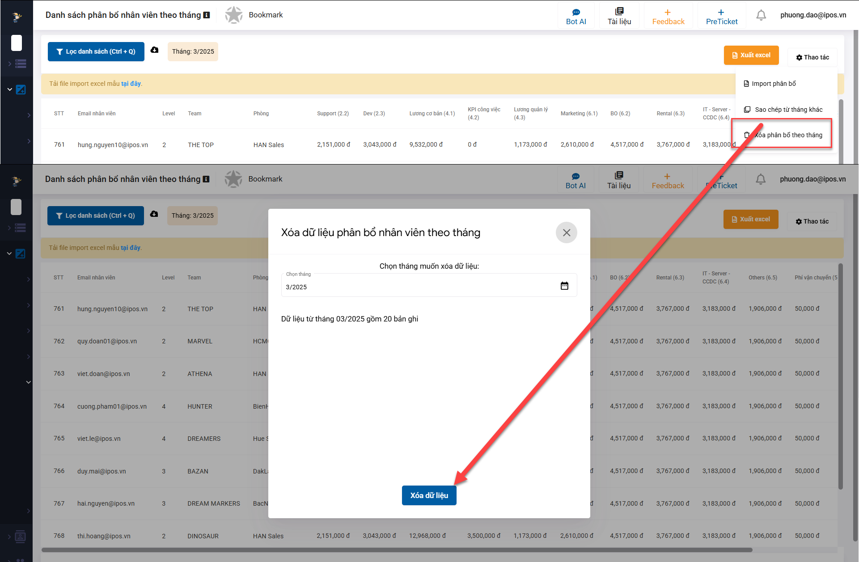Select the chart sidebar icon in the undimmed page
859x562 pixels.
(x=21, y=89)
